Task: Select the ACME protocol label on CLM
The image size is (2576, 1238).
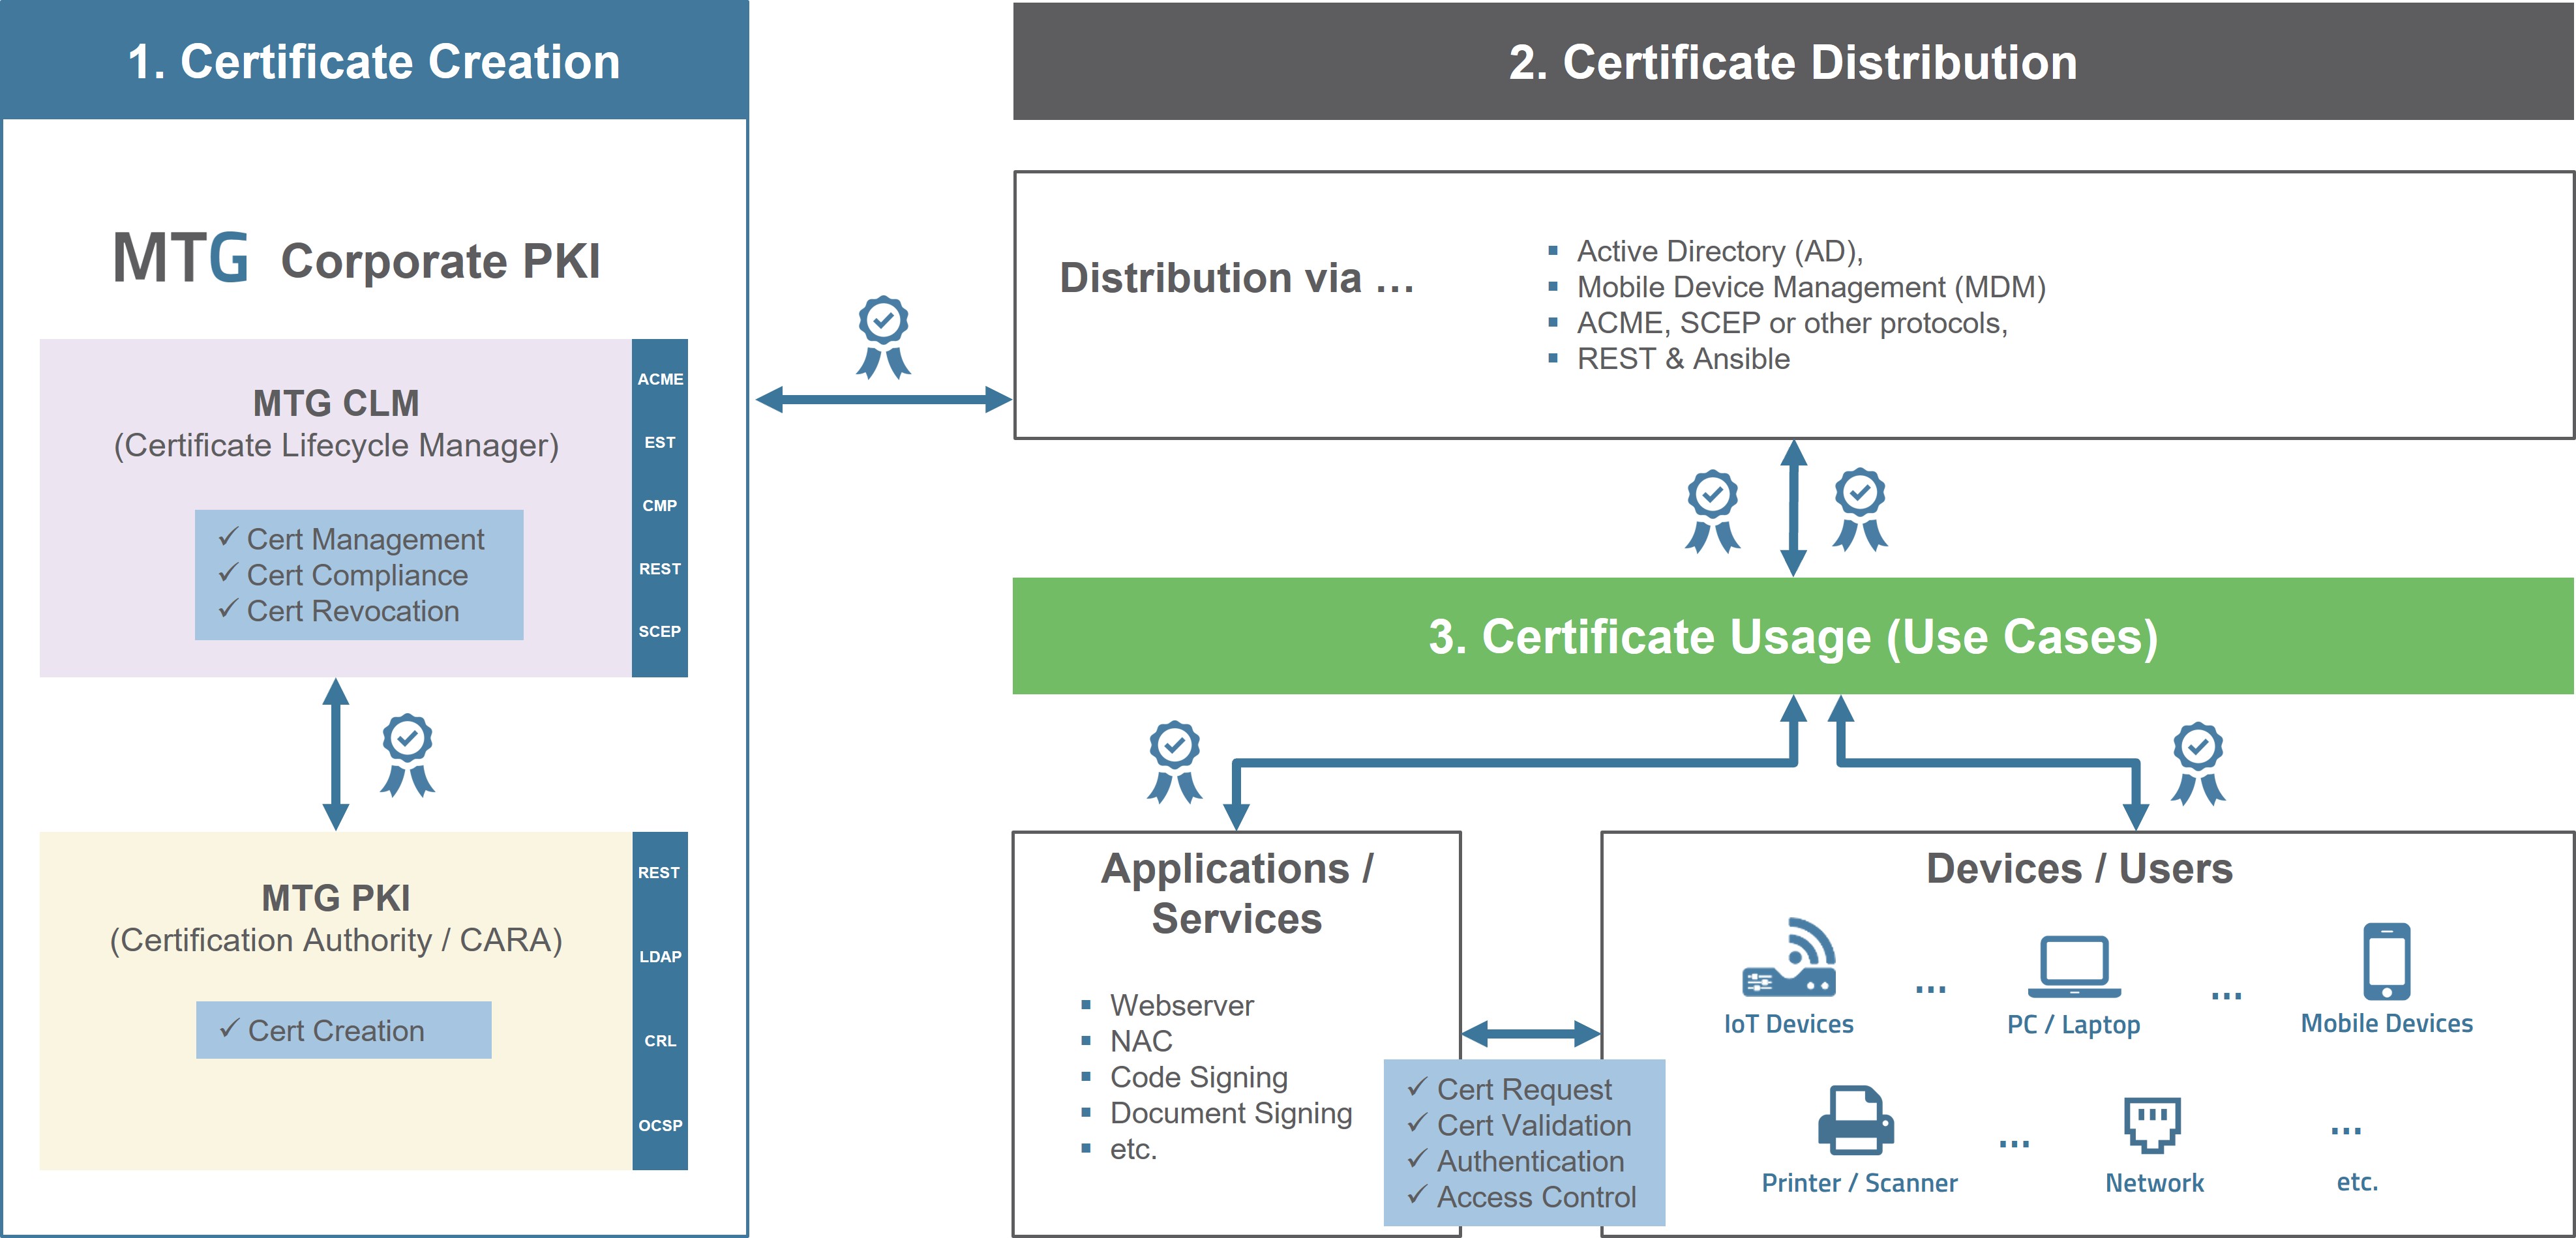Action: click(x=660, y=379)
